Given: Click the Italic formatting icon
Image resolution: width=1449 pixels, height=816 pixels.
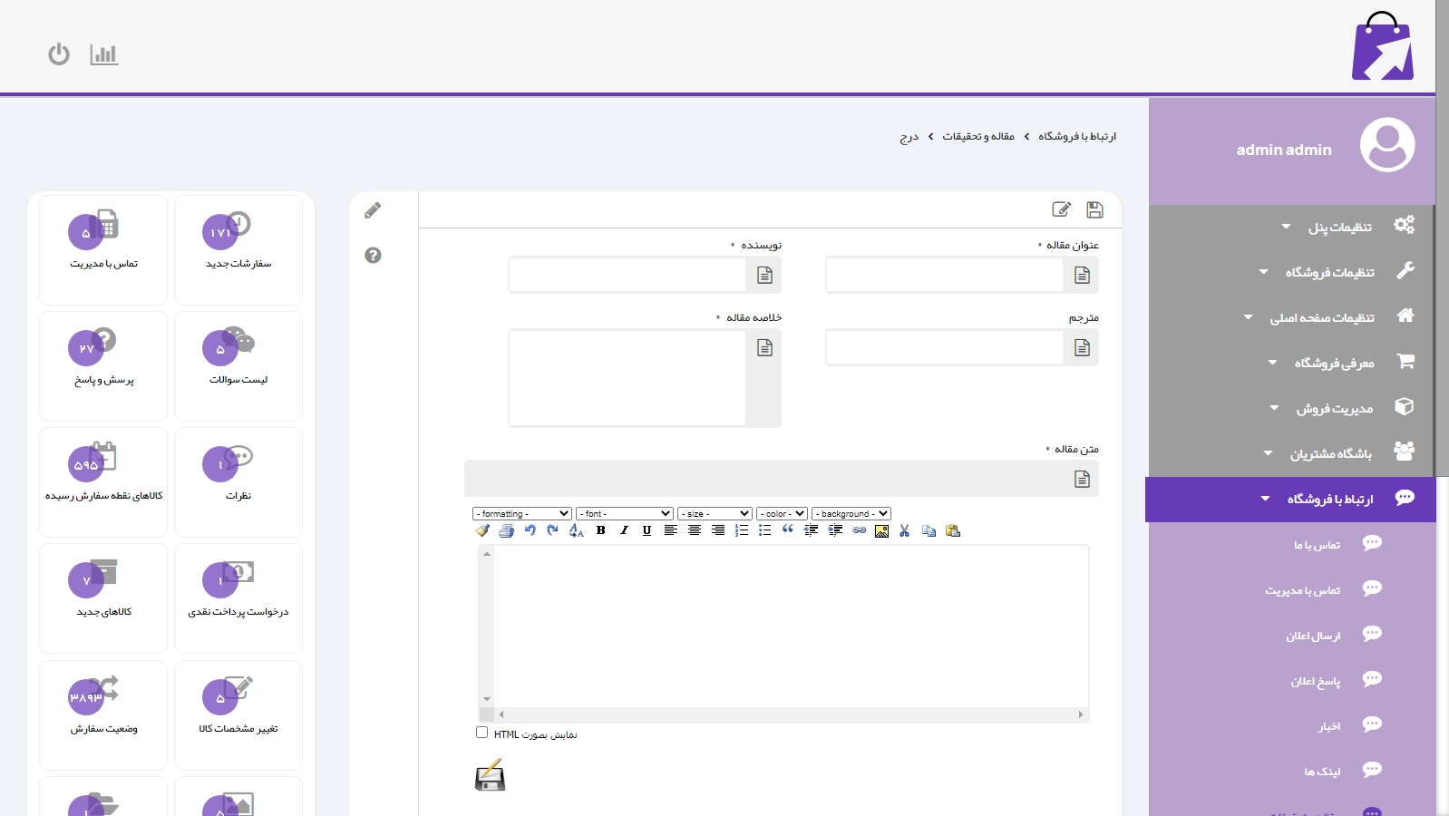Looking at the screenshot, I should (x=624, y=530).
